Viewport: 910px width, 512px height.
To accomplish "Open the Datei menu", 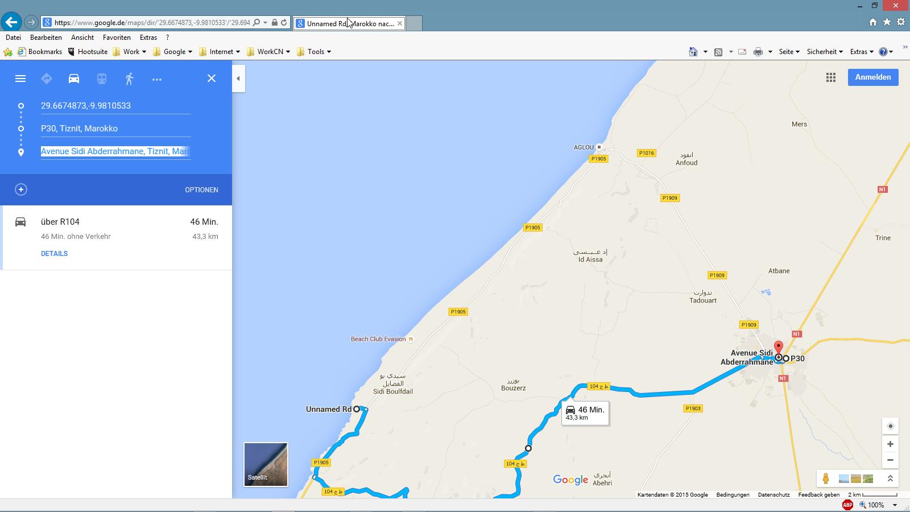I will pos(13,38).
